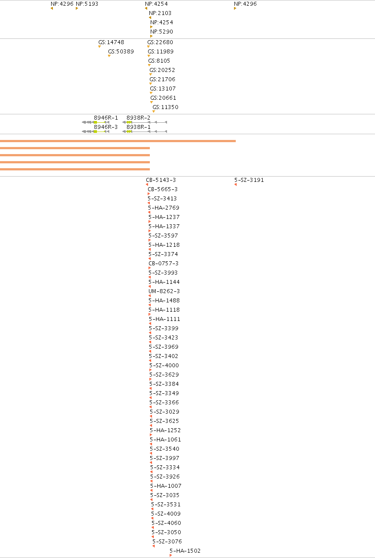Screen dimensions: 375x558
Task: Select the GS:11989 label
Action: pos(160,52)
